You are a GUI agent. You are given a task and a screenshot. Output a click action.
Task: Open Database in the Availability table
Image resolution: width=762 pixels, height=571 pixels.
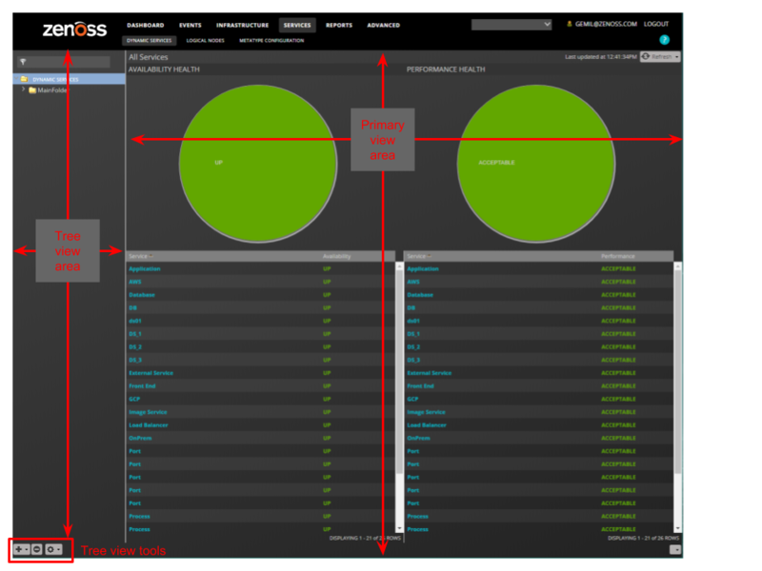141,295
